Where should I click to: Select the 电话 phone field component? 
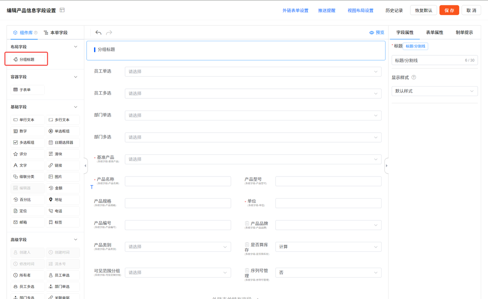[x=63, y=211]
